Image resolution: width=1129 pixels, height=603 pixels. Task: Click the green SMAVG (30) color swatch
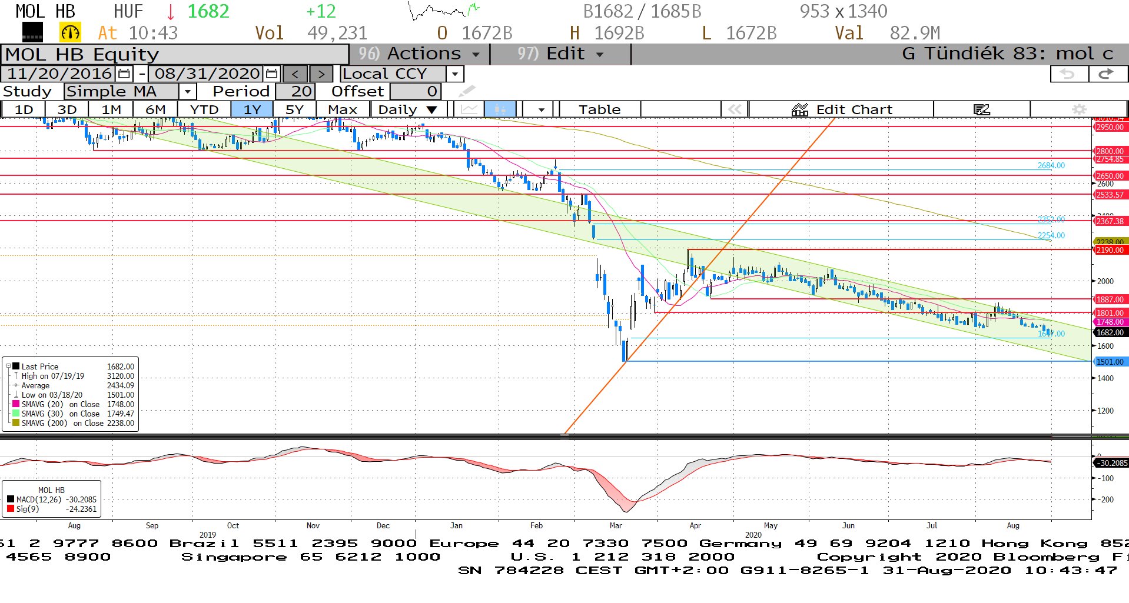tap(16, 414)
